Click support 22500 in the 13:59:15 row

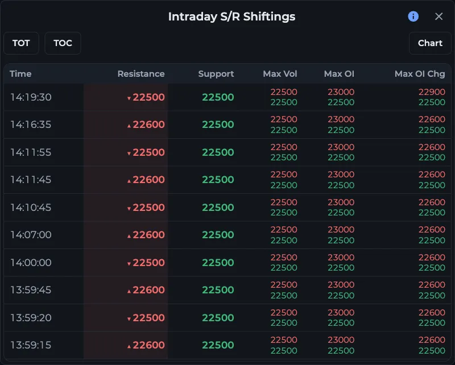(x=218, y=345)
